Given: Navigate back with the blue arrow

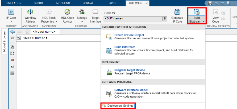Looking at the screenshot, I should click(12, 32).
